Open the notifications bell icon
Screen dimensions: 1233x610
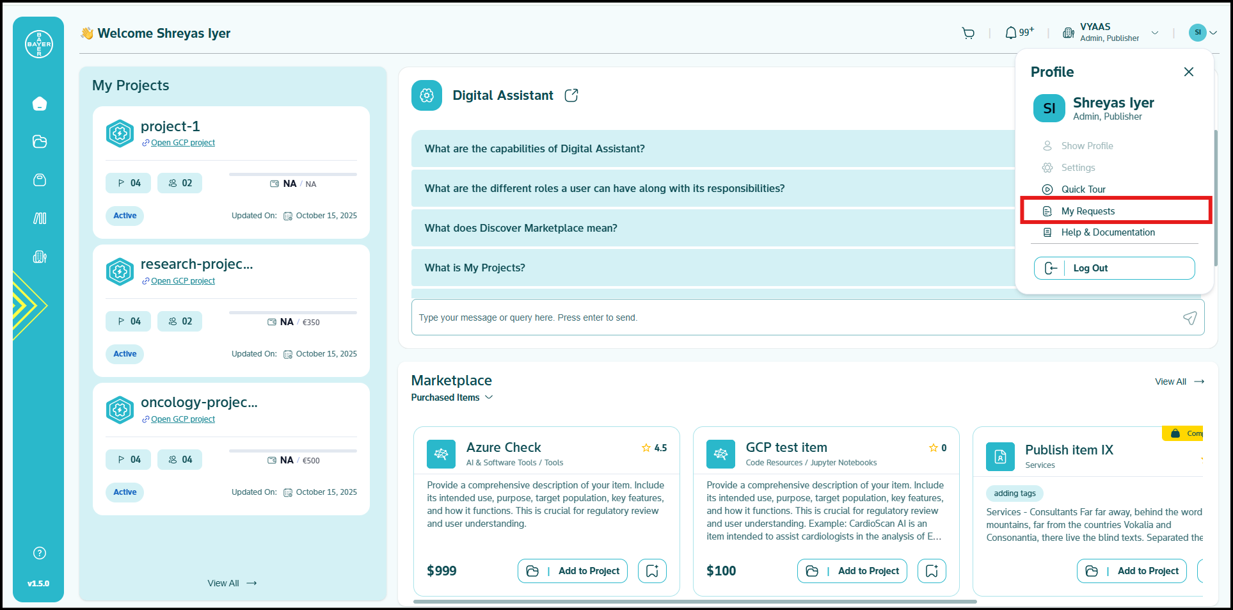point(1011,33)
